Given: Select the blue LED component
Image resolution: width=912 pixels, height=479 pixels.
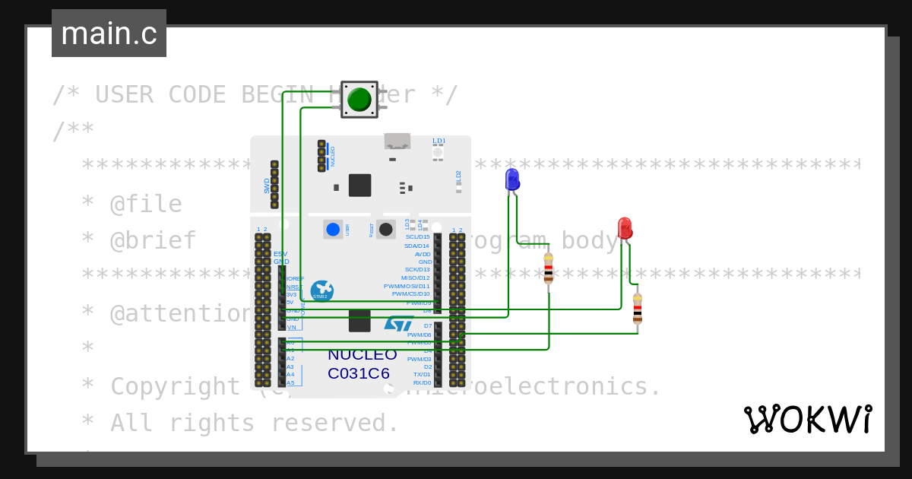Looking at the screenshot, I should pyautogui.click(x=512, y=181).
